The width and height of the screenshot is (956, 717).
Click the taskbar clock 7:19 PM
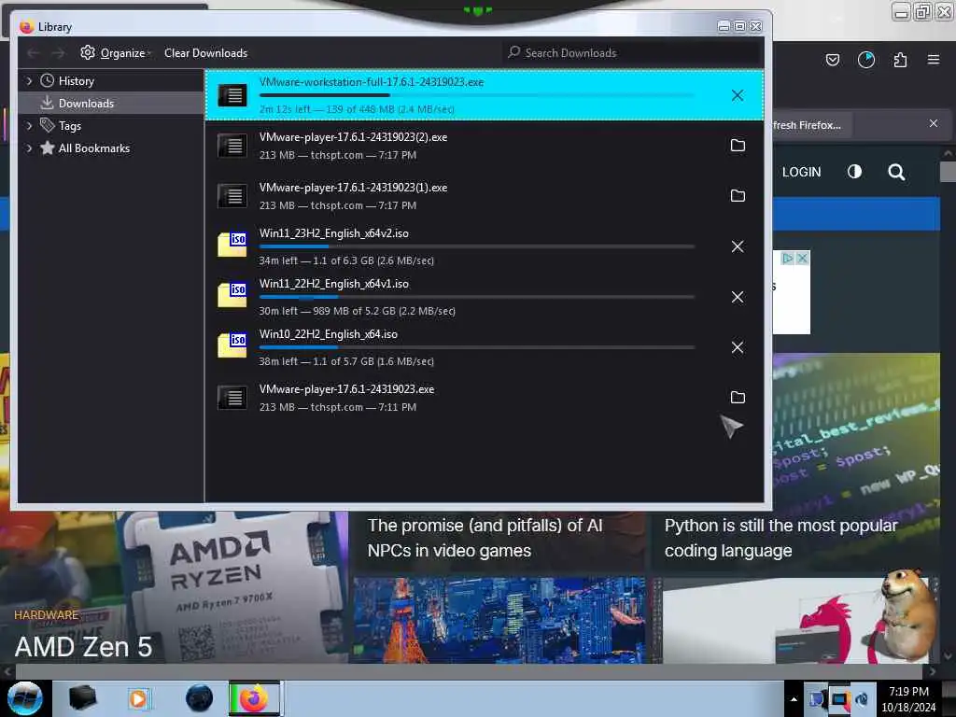tap(908, 692)
